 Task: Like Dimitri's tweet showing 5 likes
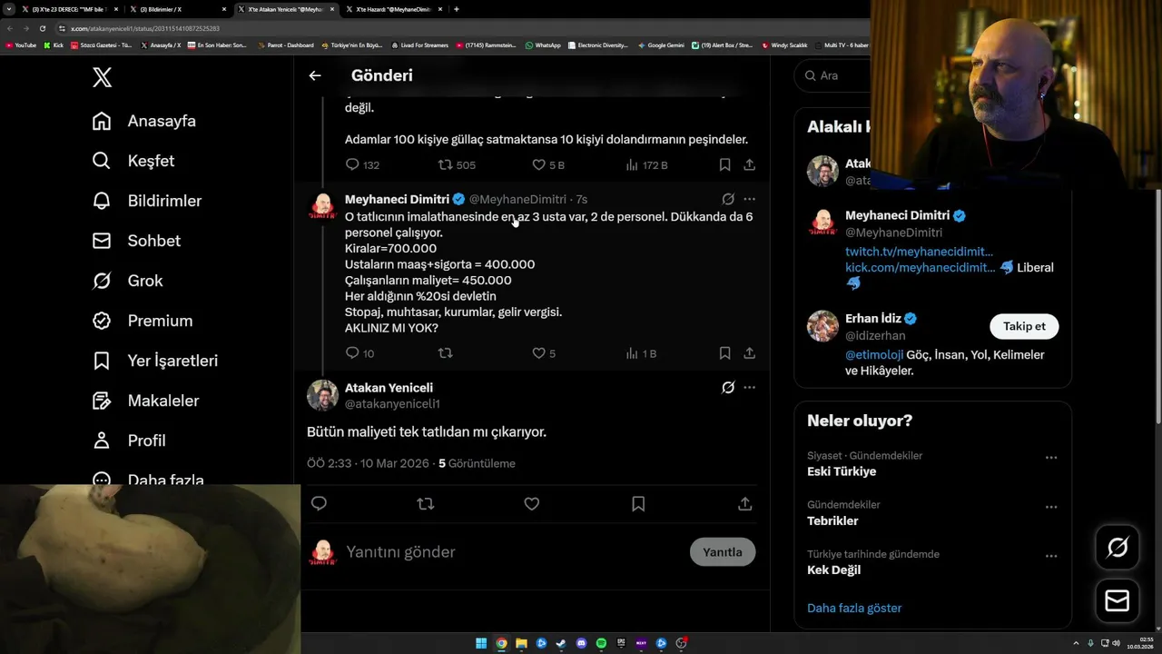coord(544,353)
